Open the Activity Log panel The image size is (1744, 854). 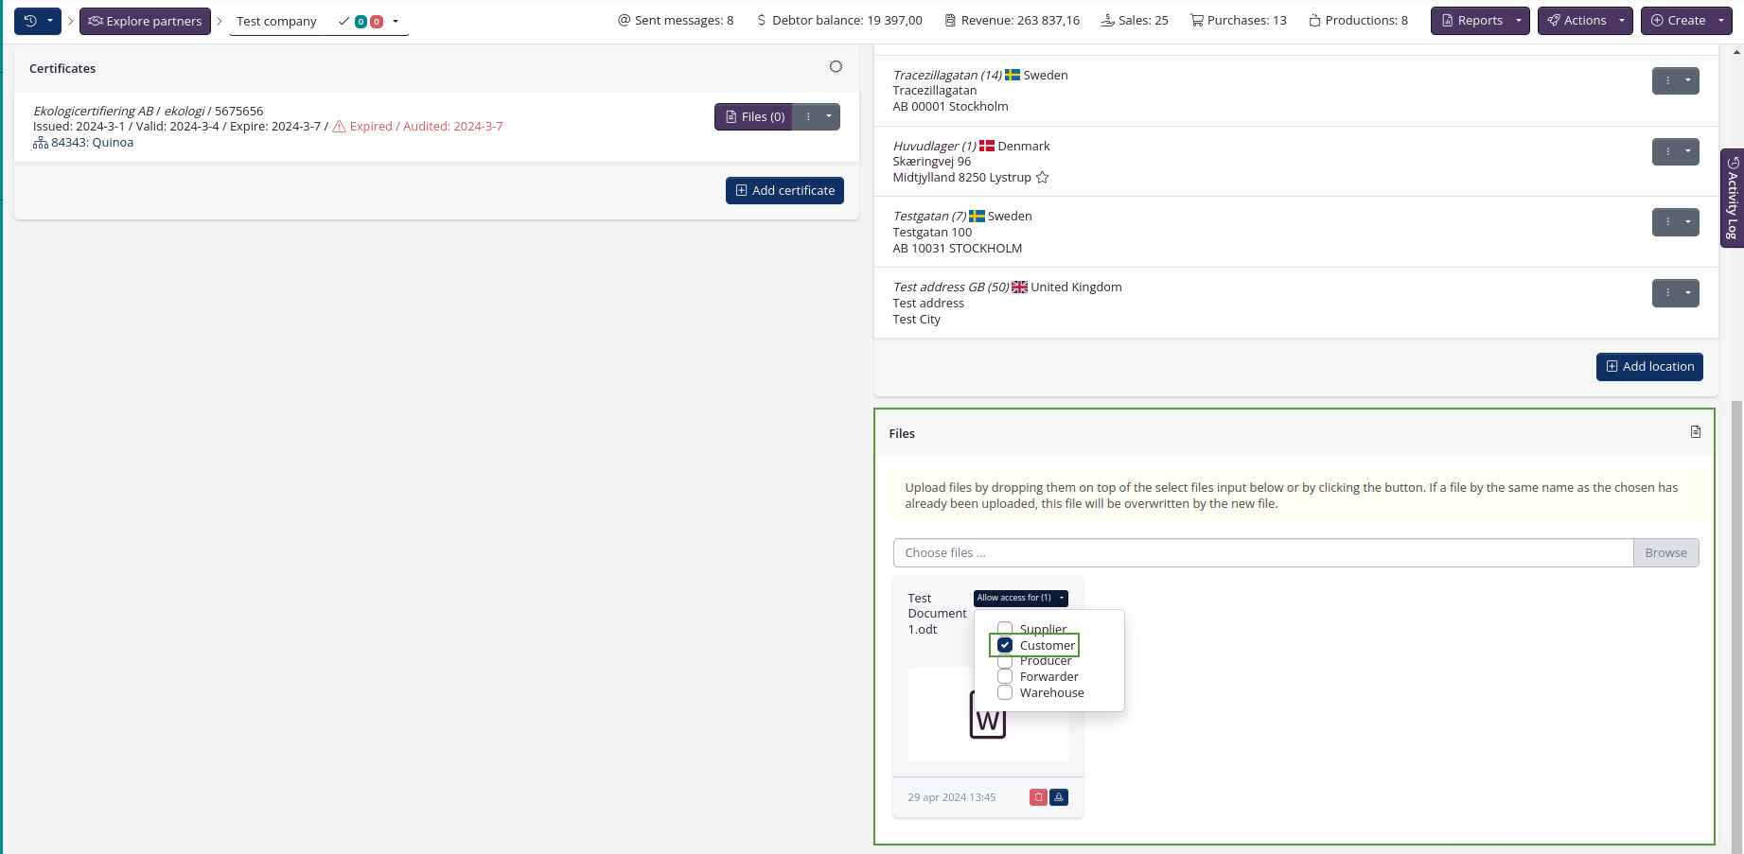(x=1732, y=199)
